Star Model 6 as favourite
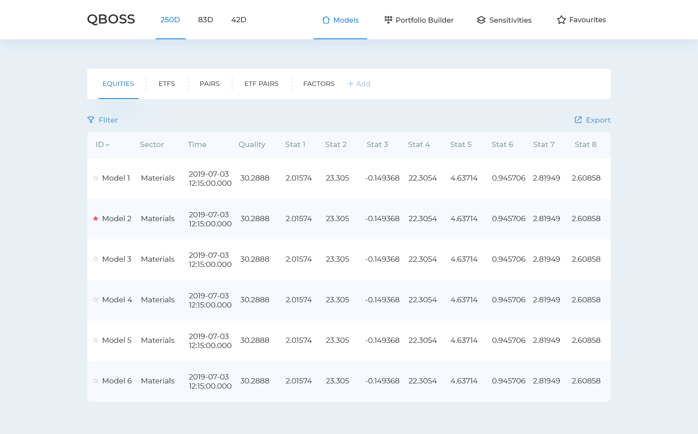698x434 pixels. [96, 381]
